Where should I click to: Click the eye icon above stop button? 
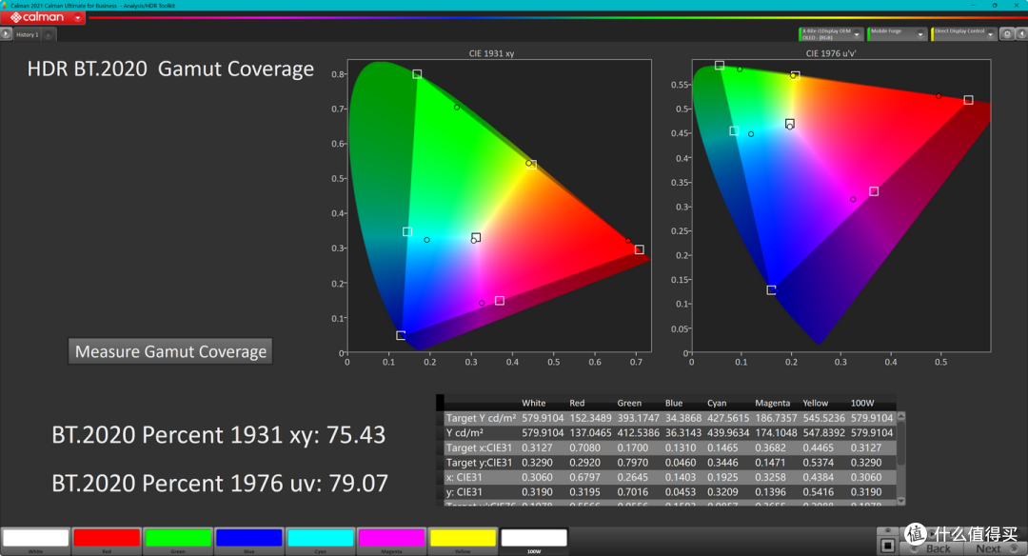(x=888, y=531)
